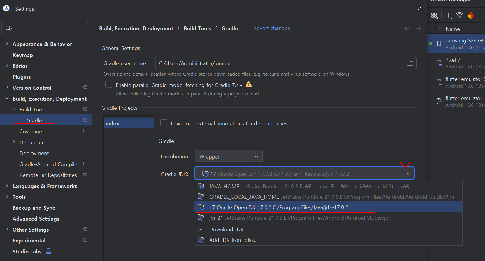
Task: Open Keymap settings
Action: [23, 55]
